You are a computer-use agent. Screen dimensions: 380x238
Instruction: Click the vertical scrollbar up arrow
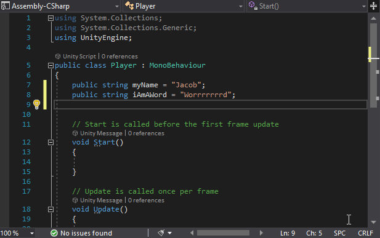coord(373,18)
